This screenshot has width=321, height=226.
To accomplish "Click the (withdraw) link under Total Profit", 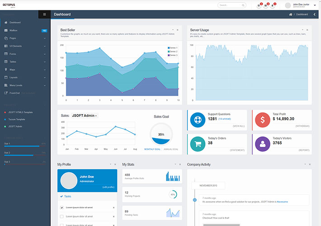I will 302,126.
